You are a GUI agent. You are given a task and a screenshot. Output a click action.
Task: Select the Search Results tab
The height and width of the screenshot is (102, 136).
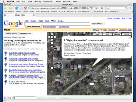pyautogui.click(x=11, y=33)
